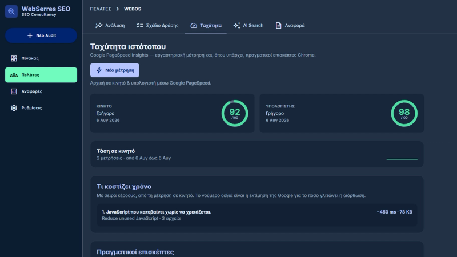Click the WEBOS breadcrumb item
Screen dimensions: 457x257
133,9
